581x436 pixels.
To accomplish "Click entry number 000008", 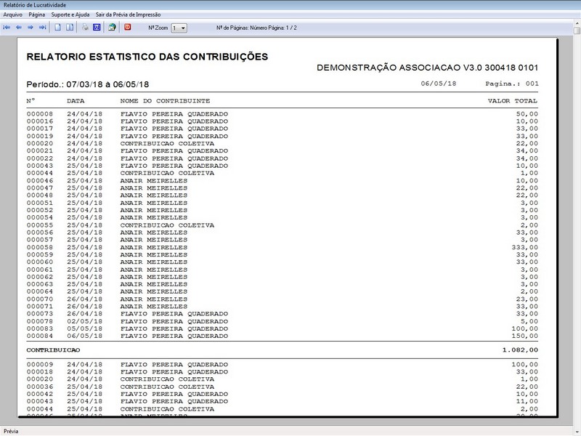I will pos(40,114).
